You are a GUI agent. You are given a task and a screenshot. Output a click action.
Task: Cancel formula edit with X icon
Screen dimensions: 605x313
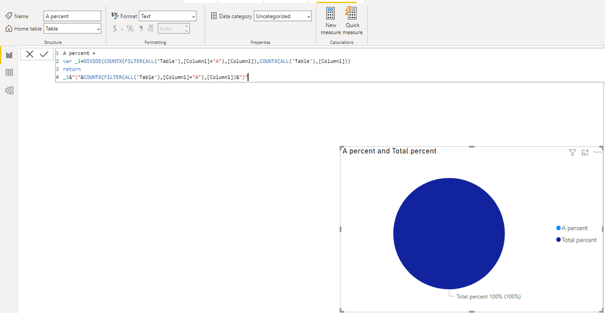click(30, 54)
